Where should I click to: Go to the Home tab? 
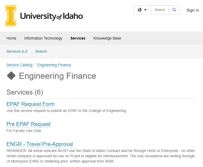(11, 38)
